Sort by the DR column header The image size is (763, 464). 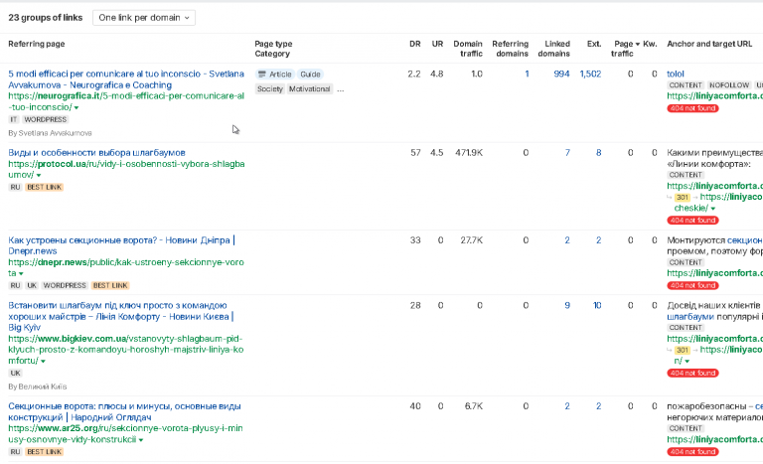[x=414, y=44]
